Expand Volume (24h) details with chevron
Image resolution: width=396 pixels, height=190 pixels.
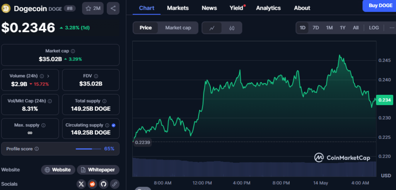coord(48,76)
